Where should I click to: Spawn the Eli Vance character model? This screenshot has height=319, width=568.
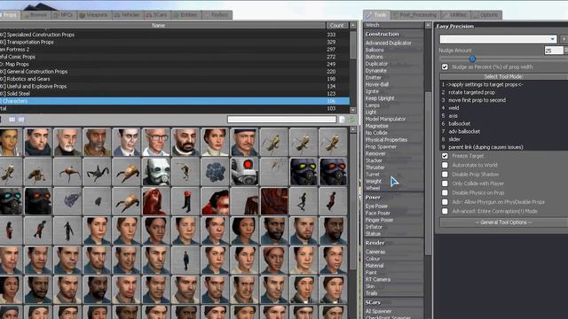click(x=97, y=142)
